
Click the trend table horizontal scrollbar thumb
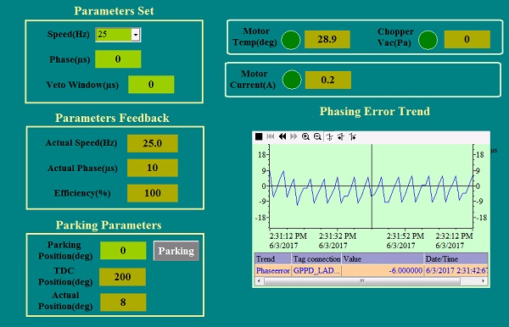pyautogui.click(x=362, y=281)
